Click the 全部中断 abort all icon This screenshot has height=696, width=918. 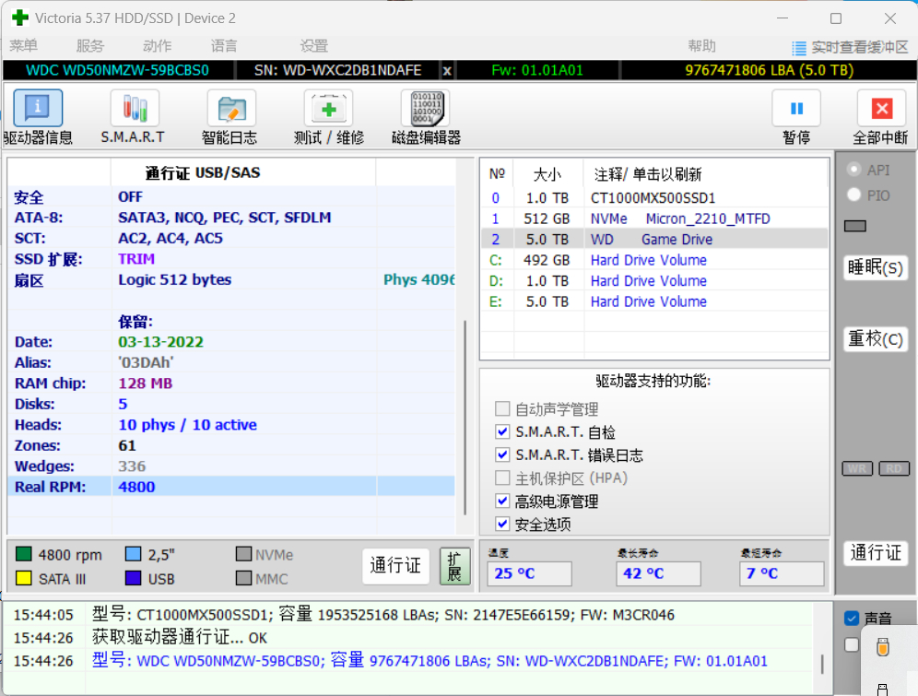(882, 108)
